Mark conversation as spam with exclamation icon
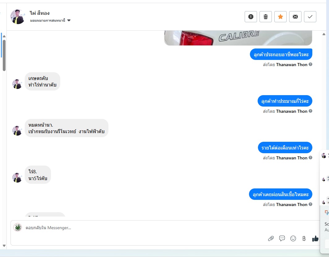Screen dimensions: 329x257 tap(251, 17)
